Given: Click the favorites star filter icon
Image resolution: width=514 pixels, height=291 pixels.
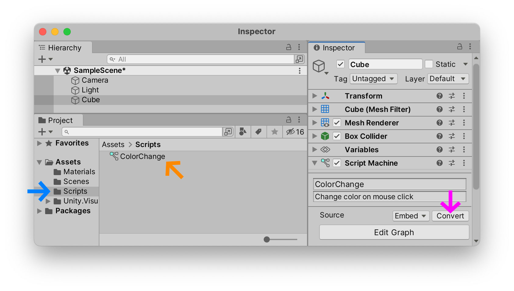Looking at the screenshot, I should pyautogui.click(x=274, y=132).
